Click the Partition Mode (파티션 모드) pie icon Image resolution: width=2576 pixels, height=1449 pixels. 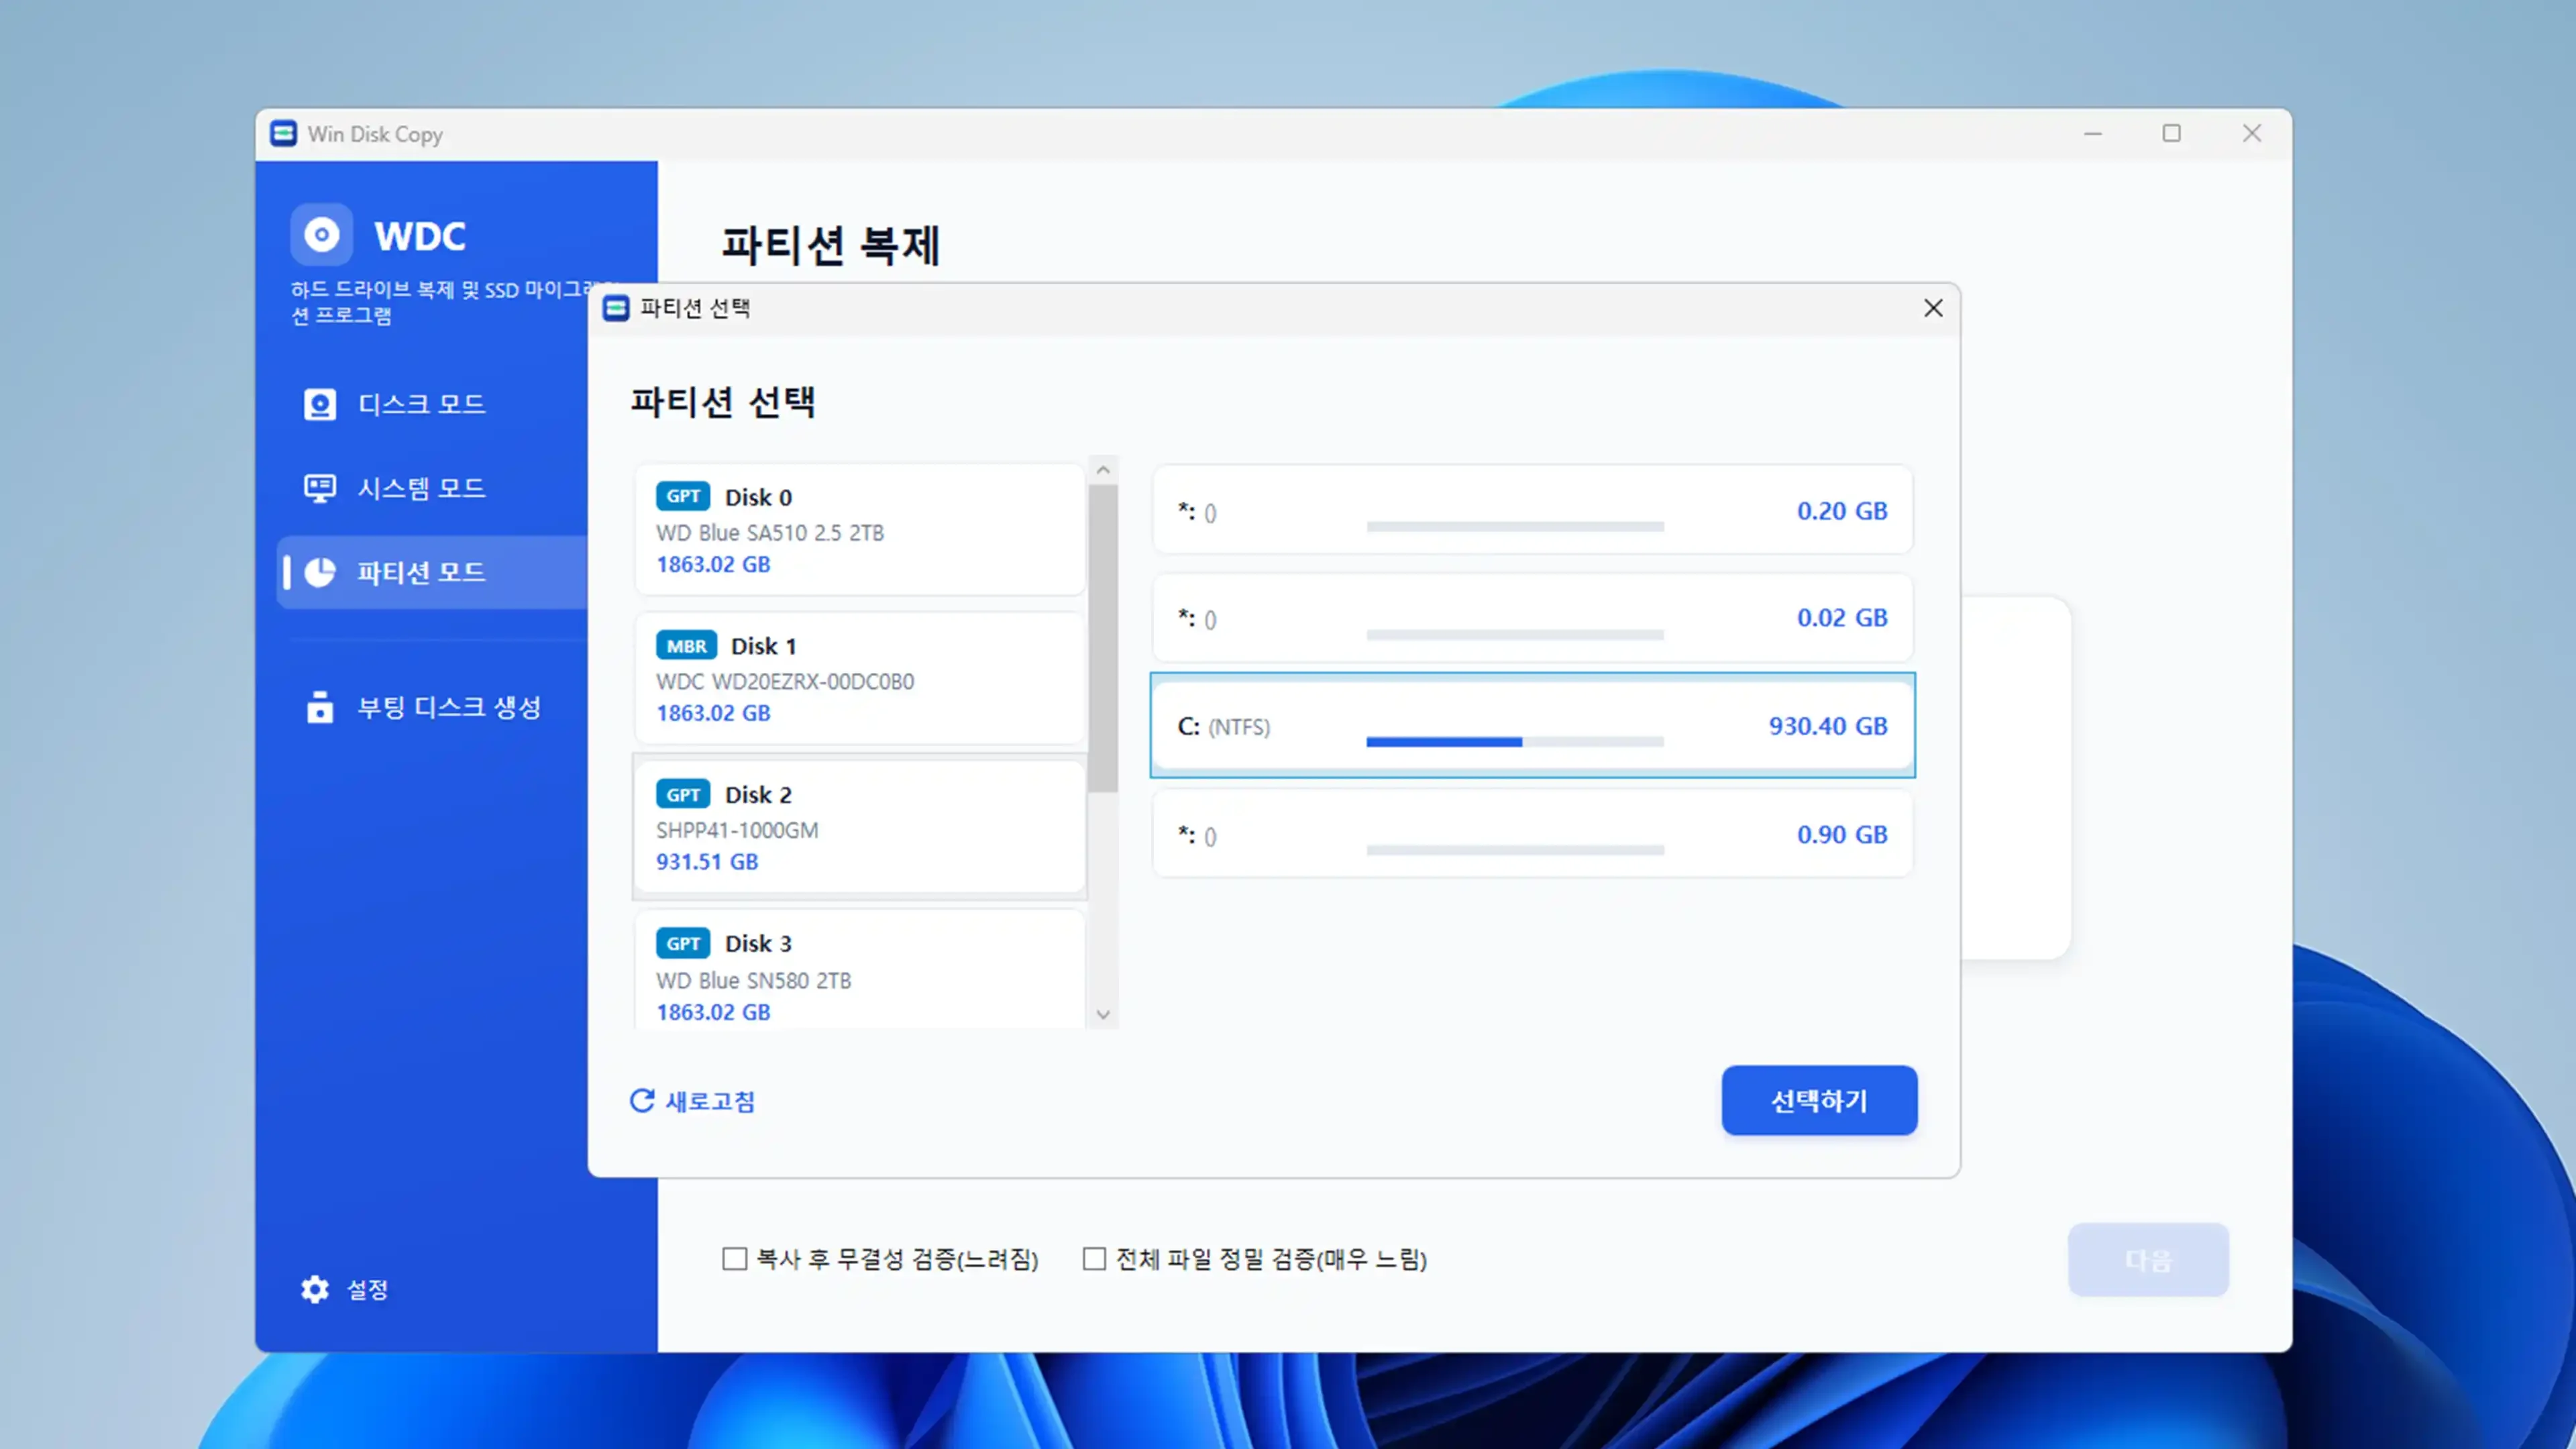tap(320, 572)
